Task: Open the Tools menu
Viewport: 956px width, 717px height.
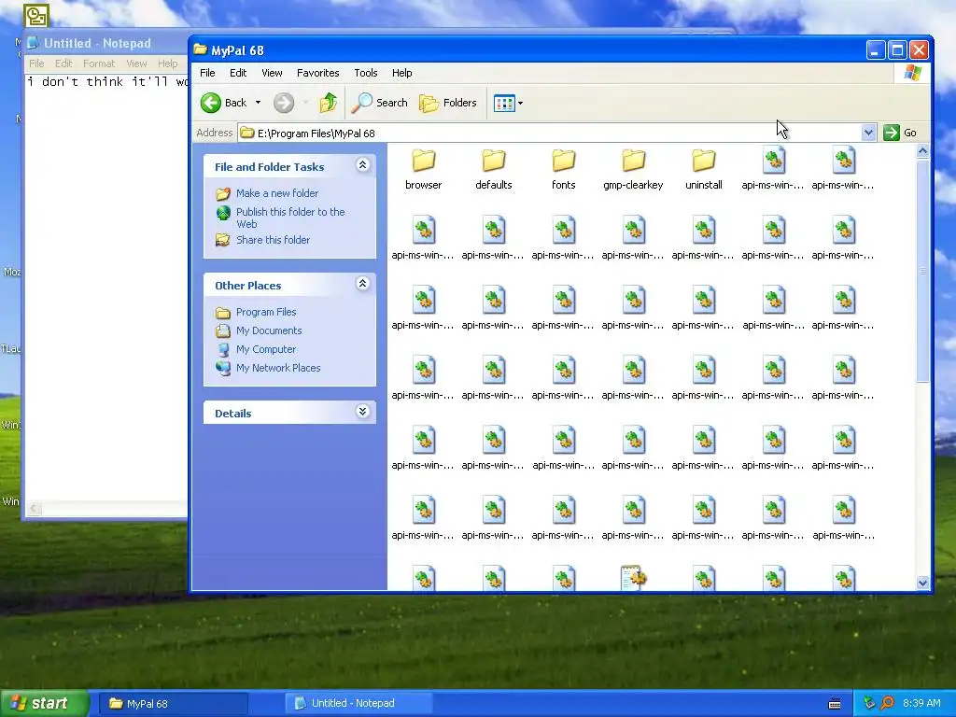Action: (x=366, y=73)
